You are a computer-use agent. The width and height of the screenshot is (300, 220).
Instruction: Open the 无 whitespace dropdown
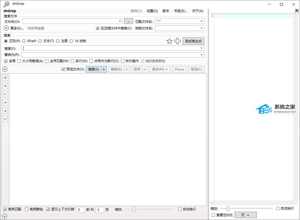pyautogui.click(x=245, y=215)
